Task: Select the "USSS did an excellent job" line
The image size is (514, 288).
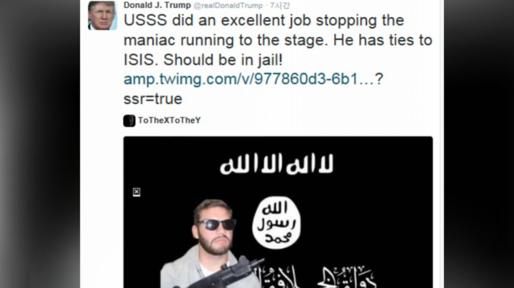Action: click(264, 21)
